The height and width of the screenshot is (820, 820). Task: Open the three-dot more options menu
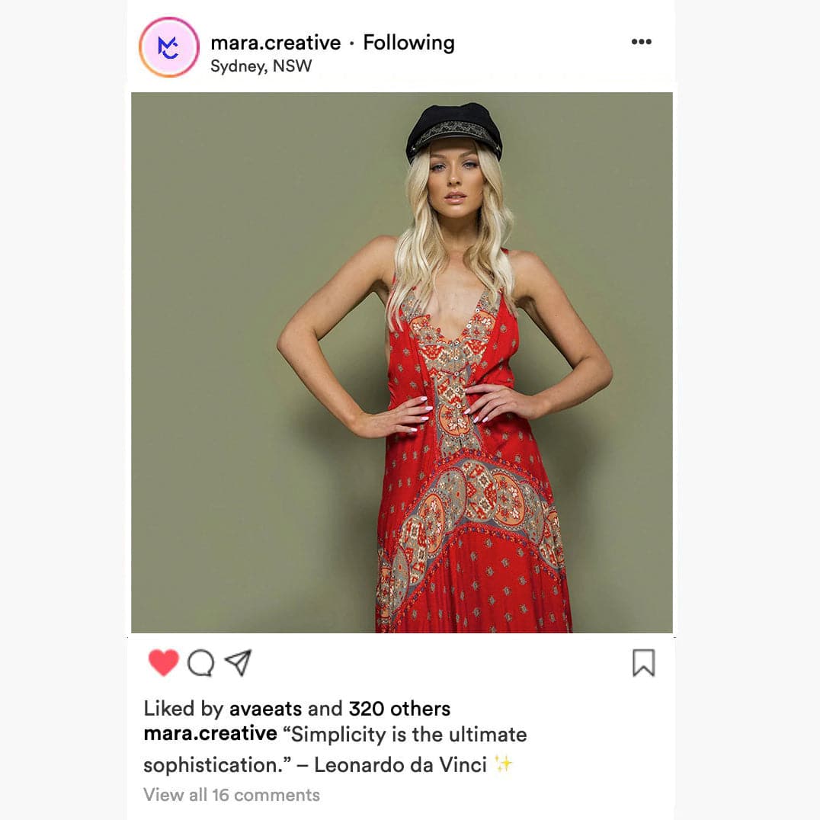pos(641,42)
